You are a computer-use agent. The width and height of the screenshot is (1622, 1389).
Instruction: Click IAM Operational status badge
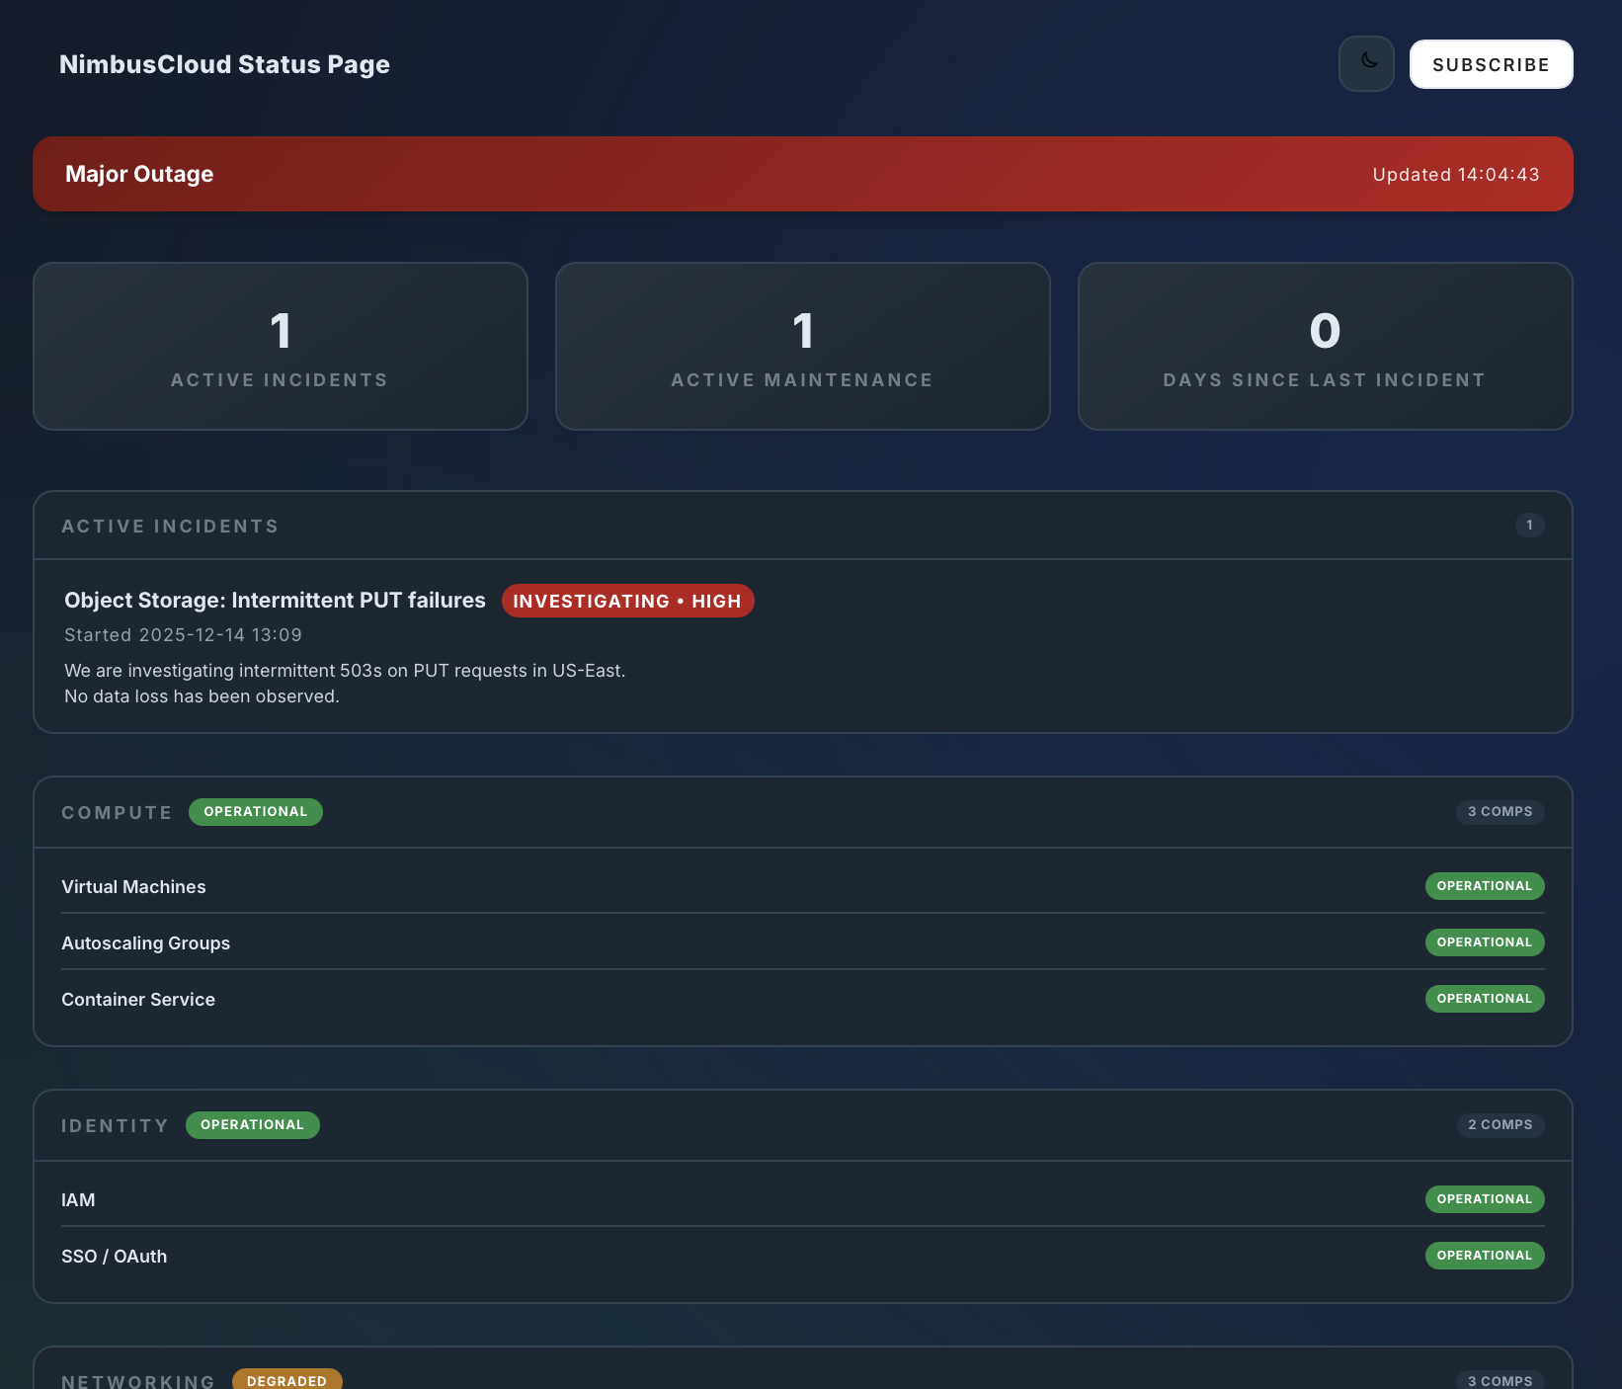1484,1199
